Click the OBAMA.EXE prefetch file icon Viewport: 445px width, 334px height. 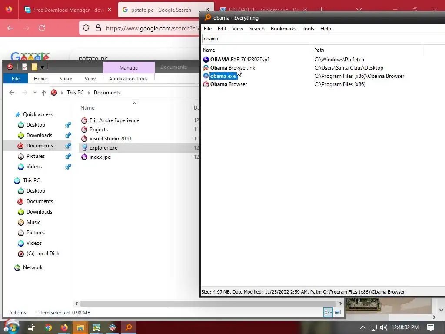click(x=206, y=59)
